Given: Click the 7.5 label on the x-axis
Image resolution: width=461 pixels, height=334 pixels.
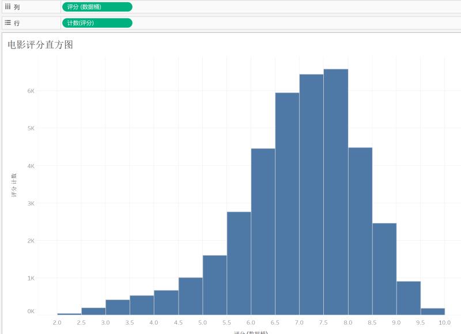Looking at the screenshot, I should click(x=323, y=322).
